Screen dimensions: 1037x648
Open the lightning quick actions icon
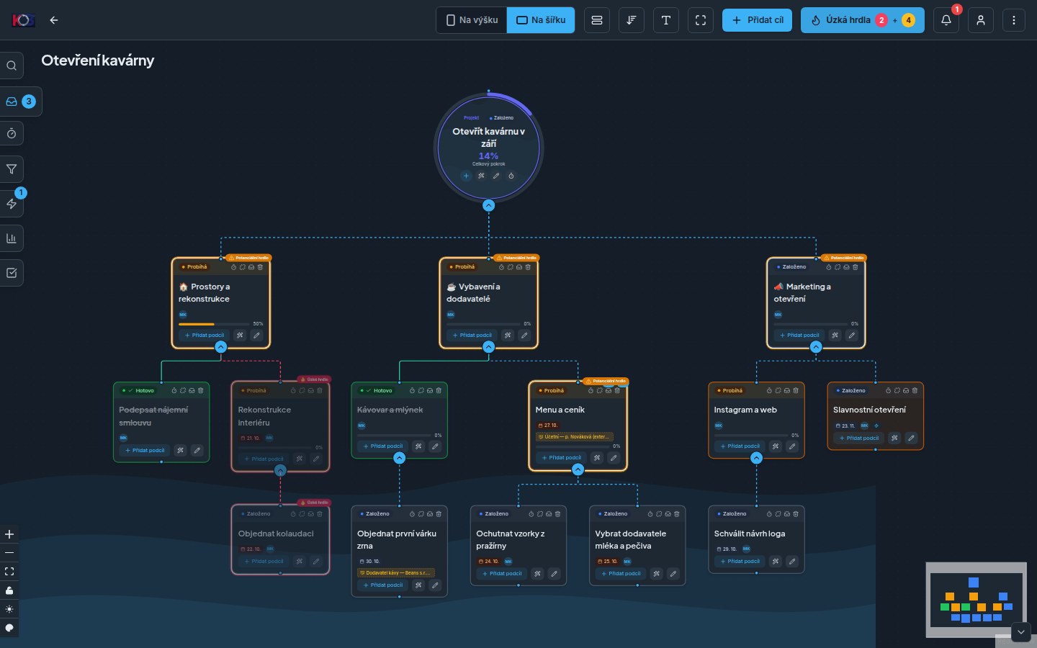[12, 204]
